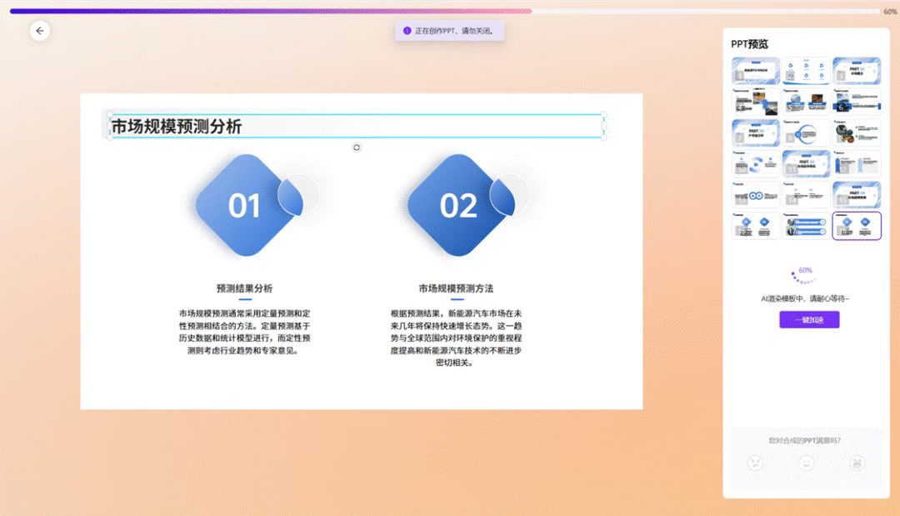900x516 pixels.
Task: Click the neutral face feedback emoji
Action: pos(806,463)
